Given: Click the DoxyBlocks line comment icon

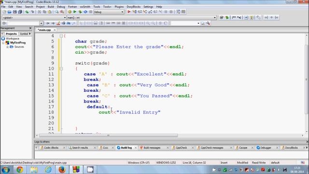Looking at the screenshot, I should click(239, 17).
